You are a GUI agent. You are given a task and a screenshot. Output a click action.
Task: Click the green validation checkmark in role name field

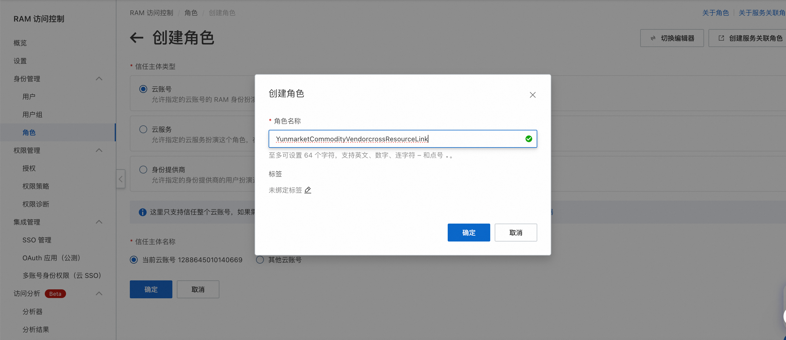coord(529,139)
